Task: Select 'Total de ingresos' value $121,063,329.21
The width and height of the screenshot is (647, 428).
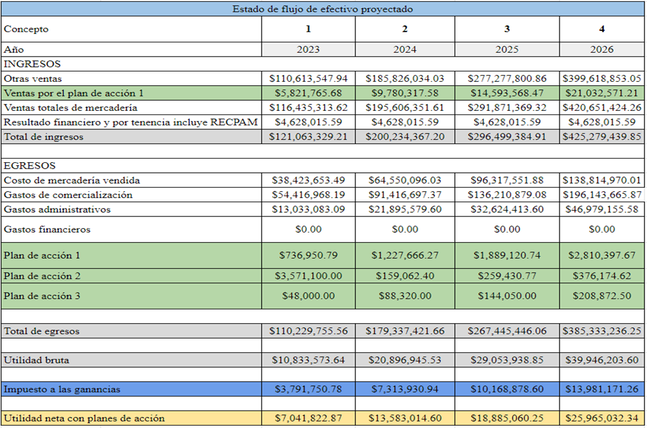Action: click(308, 137)
